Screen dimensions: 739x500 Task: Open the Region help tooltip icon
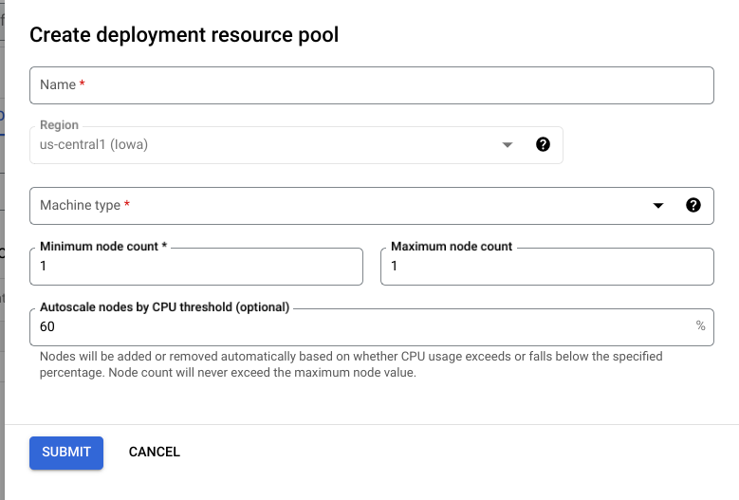tap(543, 144)
